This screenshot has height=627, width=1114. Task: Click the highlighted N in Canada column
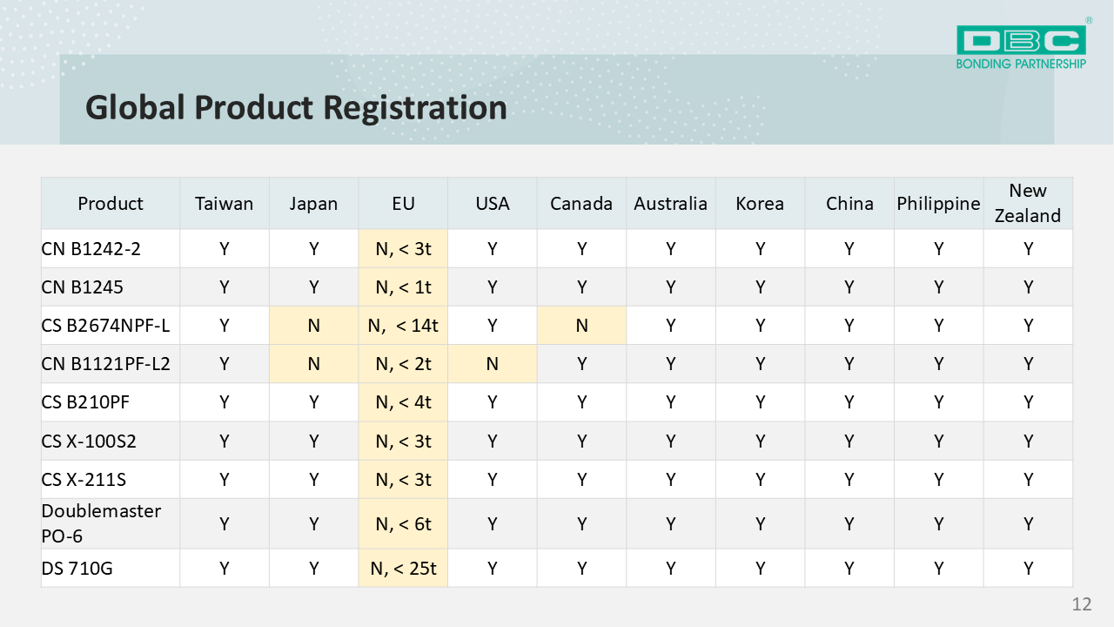click(x=581, y=326)
